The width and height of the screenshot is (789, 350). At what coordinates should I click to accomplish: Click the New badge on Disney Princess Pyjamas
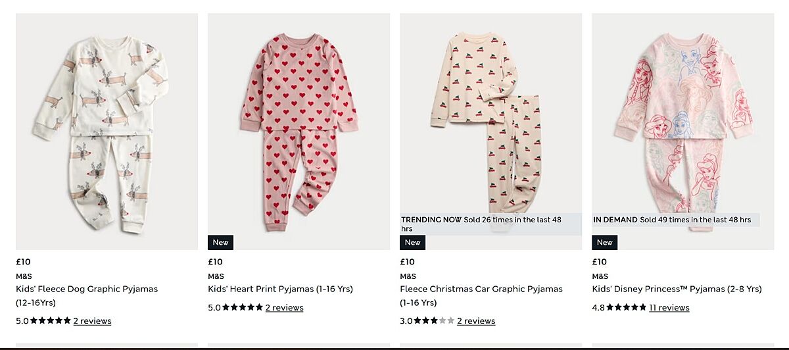click(604, 243)
